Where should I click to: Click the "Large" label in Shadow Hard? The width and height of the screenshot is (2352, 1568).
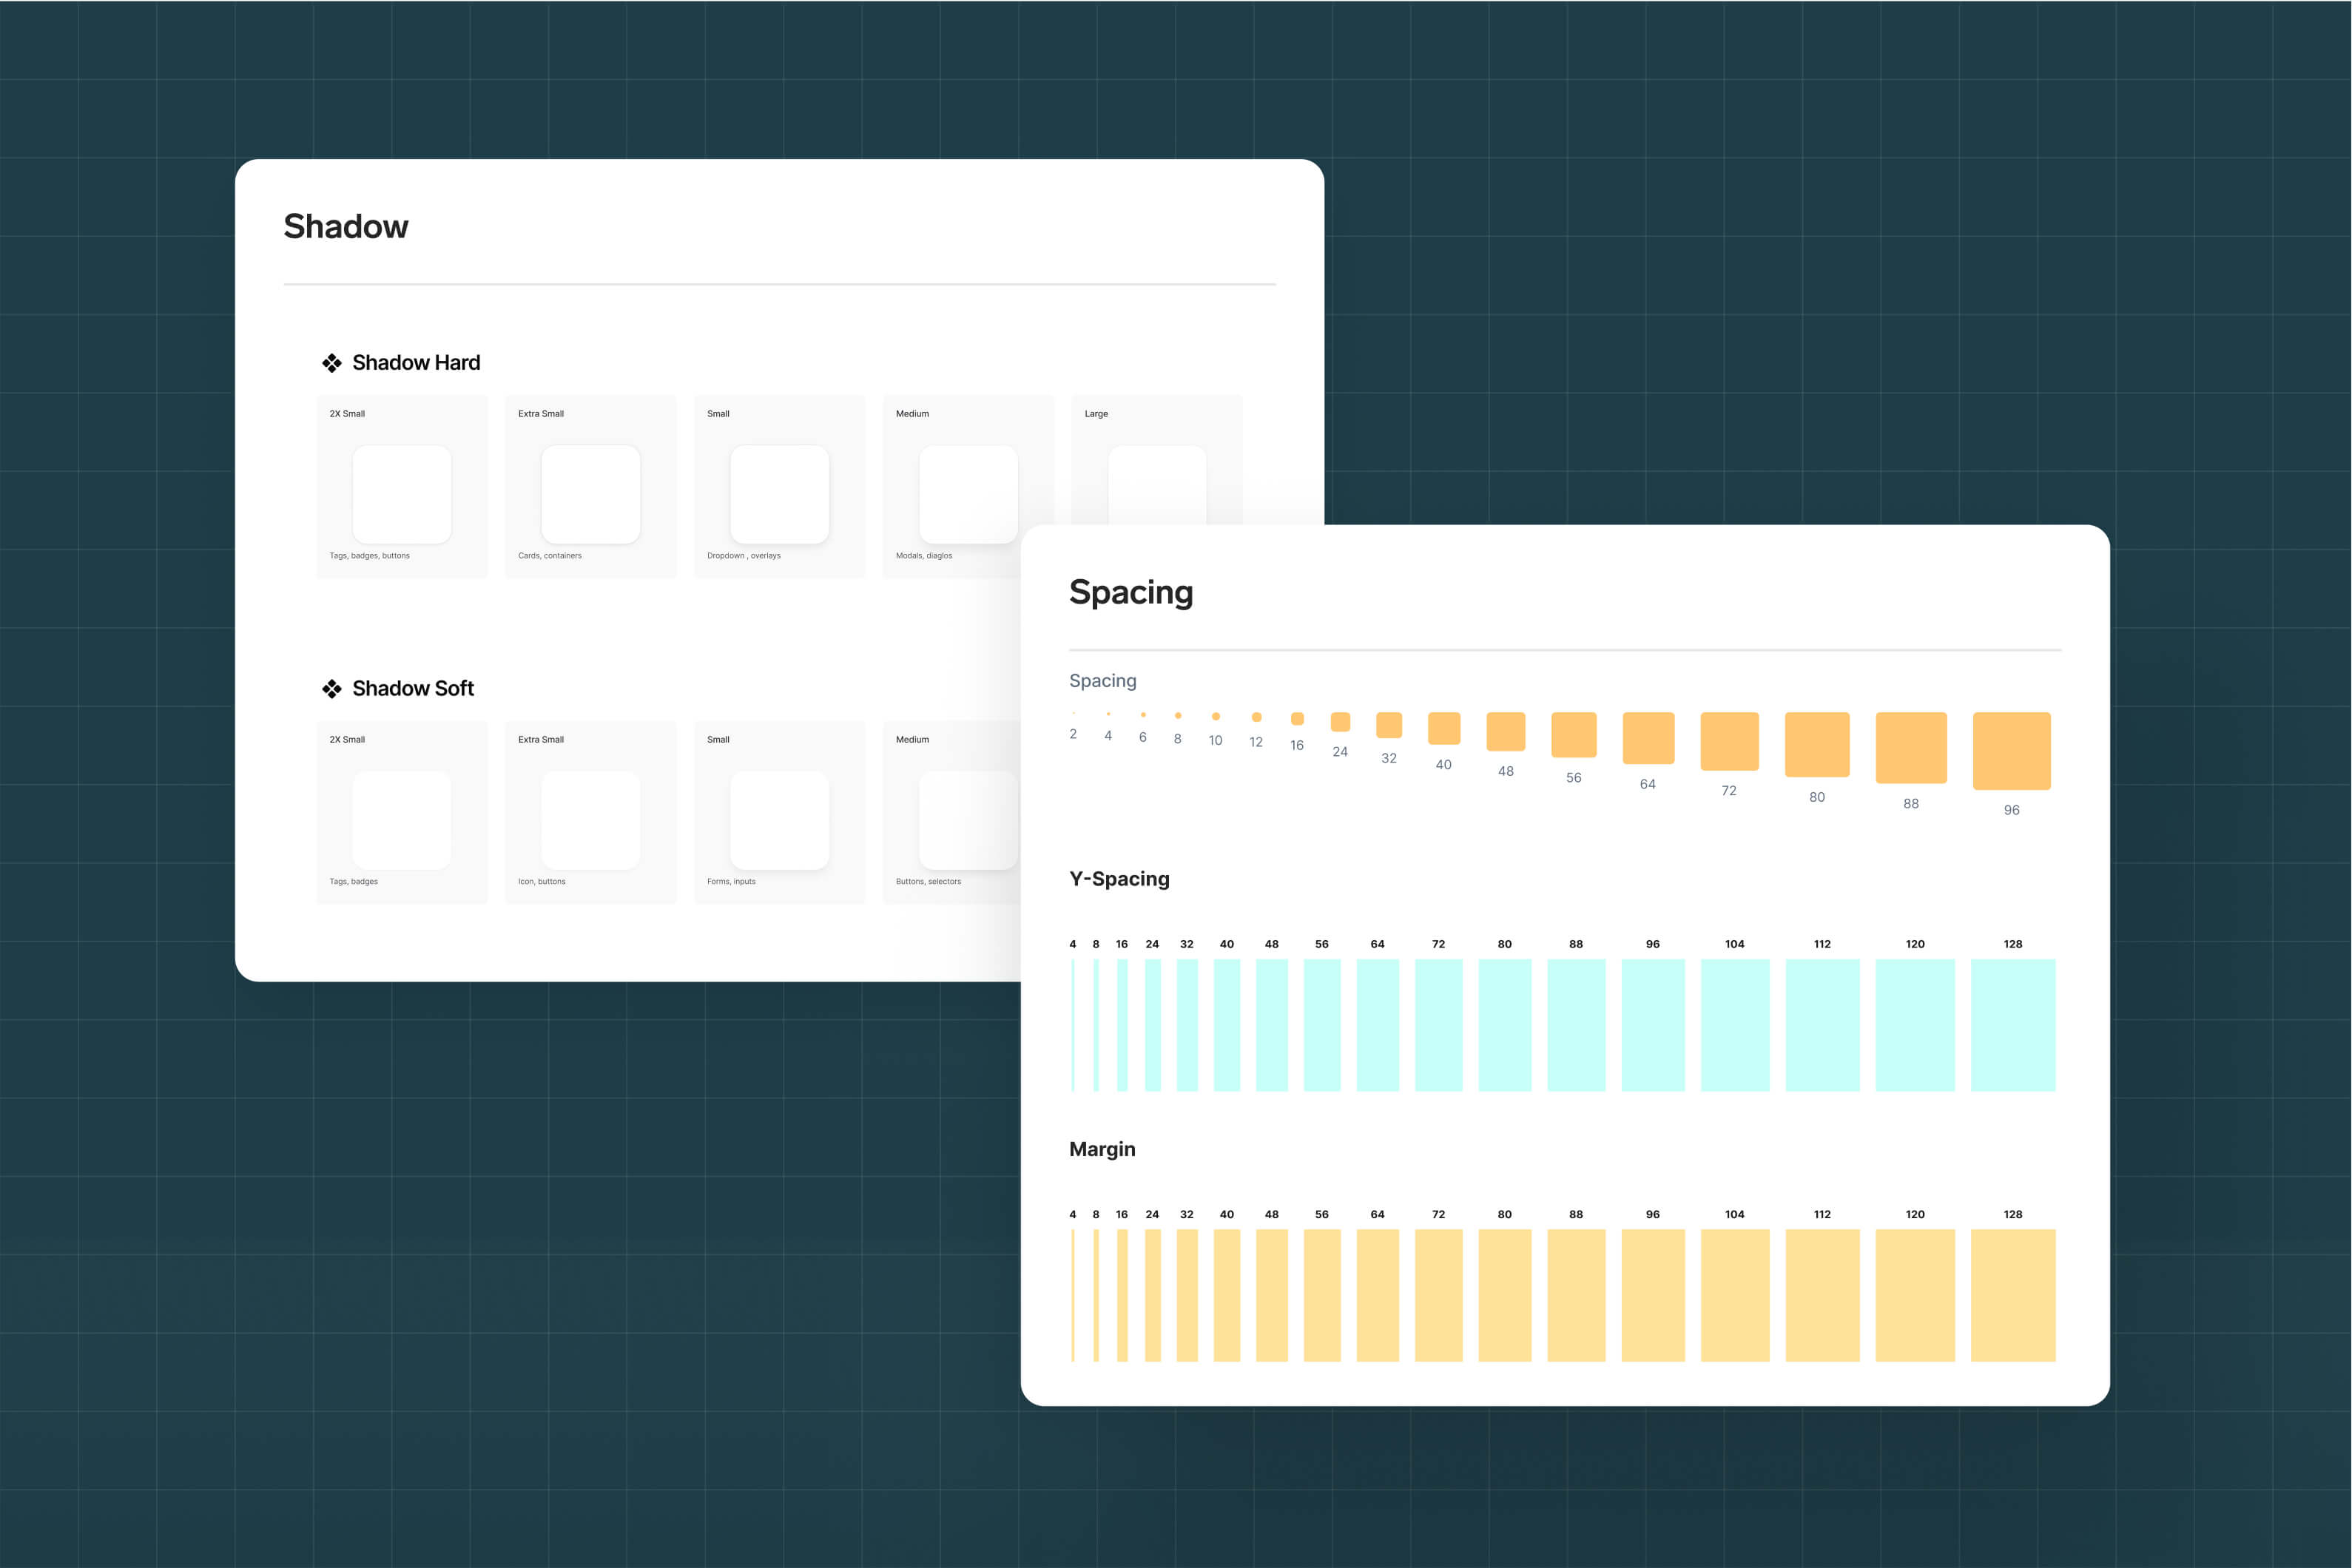[1096, 414]
